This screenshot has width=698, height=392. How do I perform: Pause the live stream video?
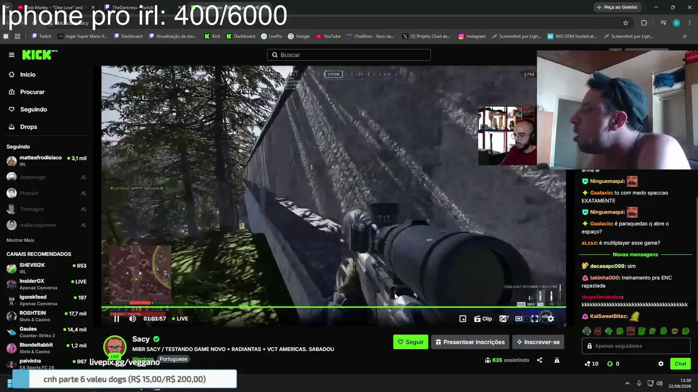116,319
